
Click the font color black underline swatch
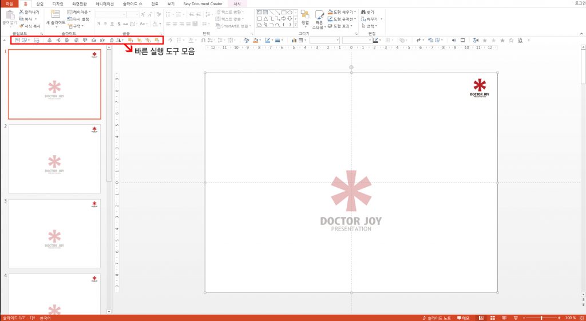click(x=375, y=40)
